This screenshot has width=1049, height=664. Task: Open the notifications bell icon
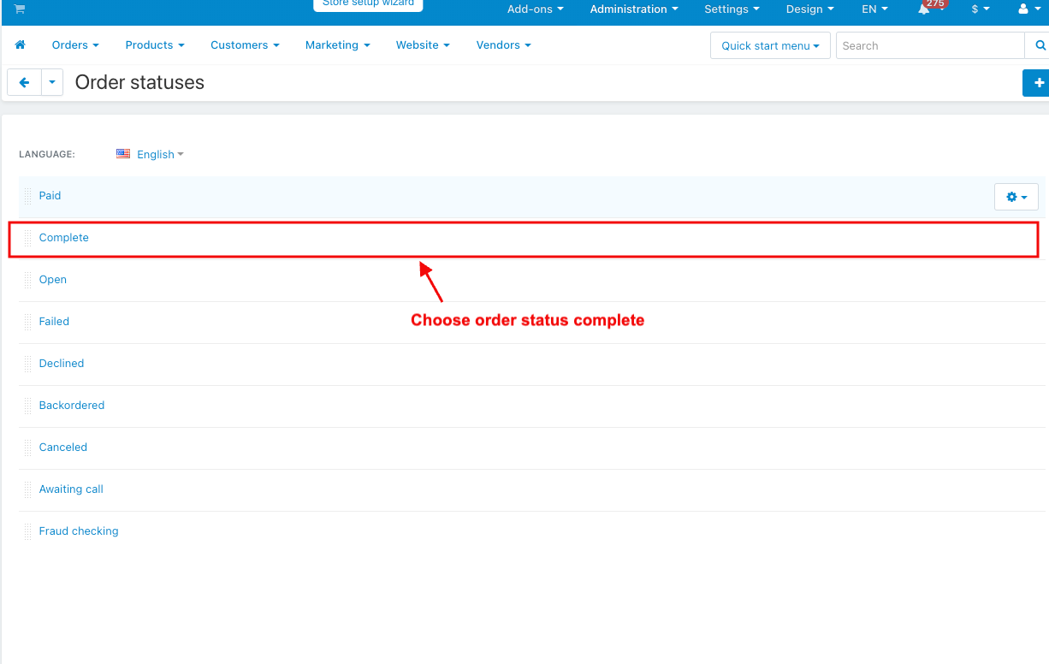[924, 9]
